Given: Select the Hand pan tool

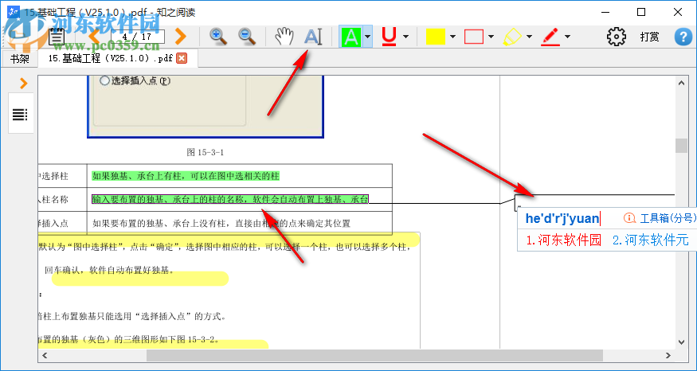Looking at the screenshot, I should point(284,37).
